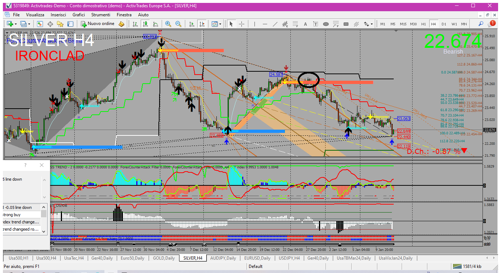Screen dimensions: 501x273
Task: Select the trendline drawing tool
Action: pos(275,24)
